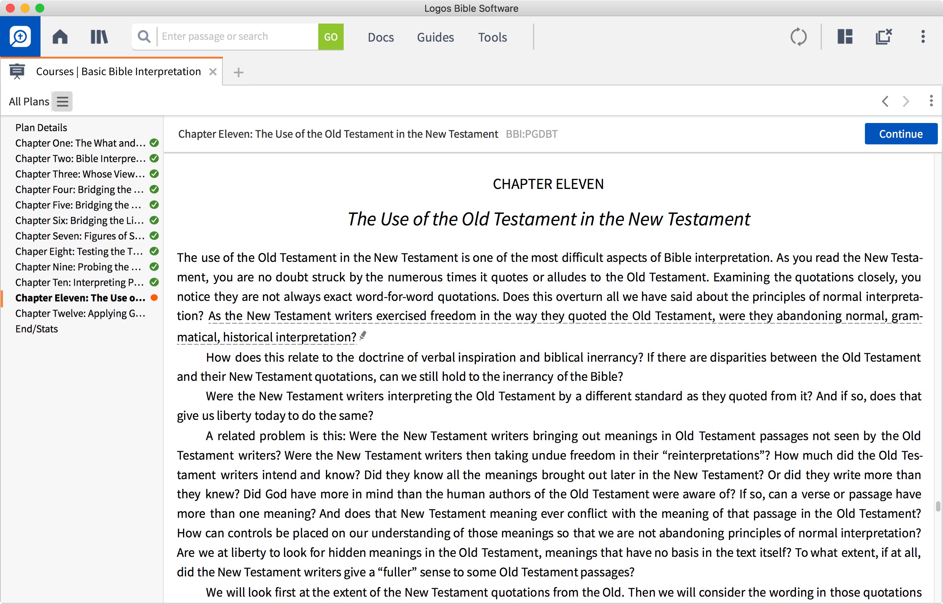Click the Courses presentation panel icon
The height and width of the screenshot is (604, 943).
[x=17, y=71]
